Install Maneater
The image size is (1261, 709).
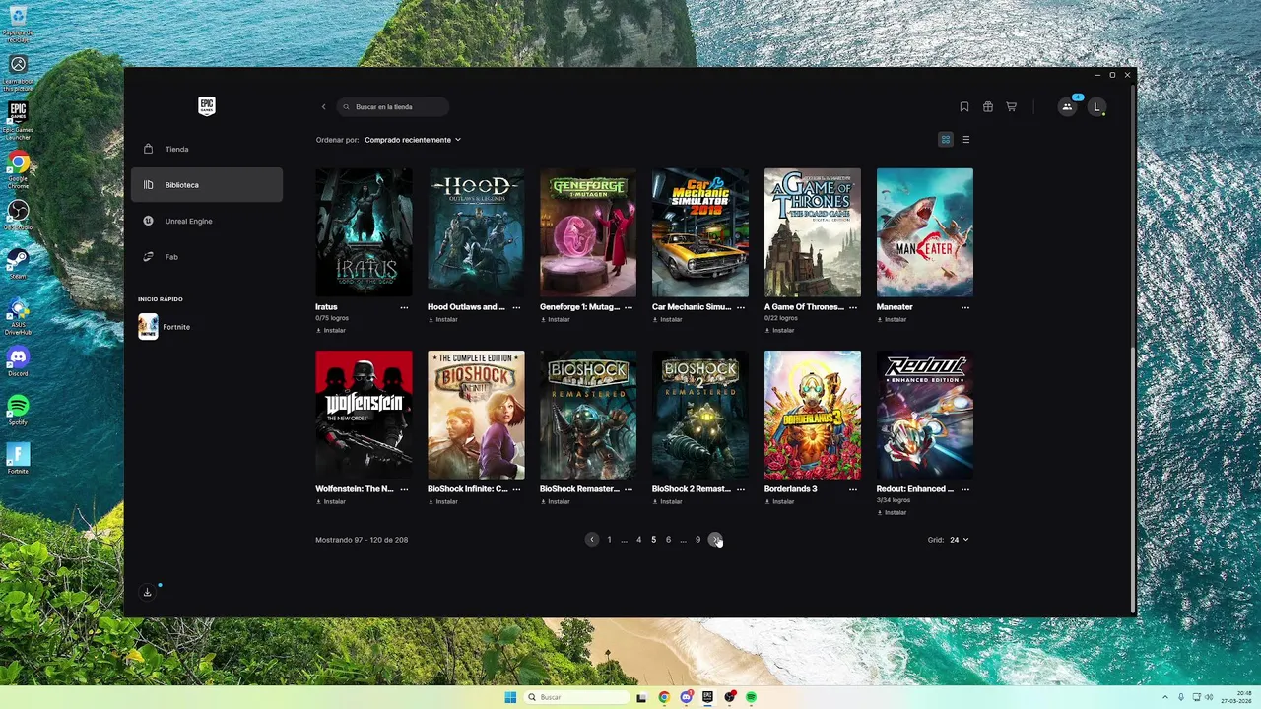click(893, 319)
